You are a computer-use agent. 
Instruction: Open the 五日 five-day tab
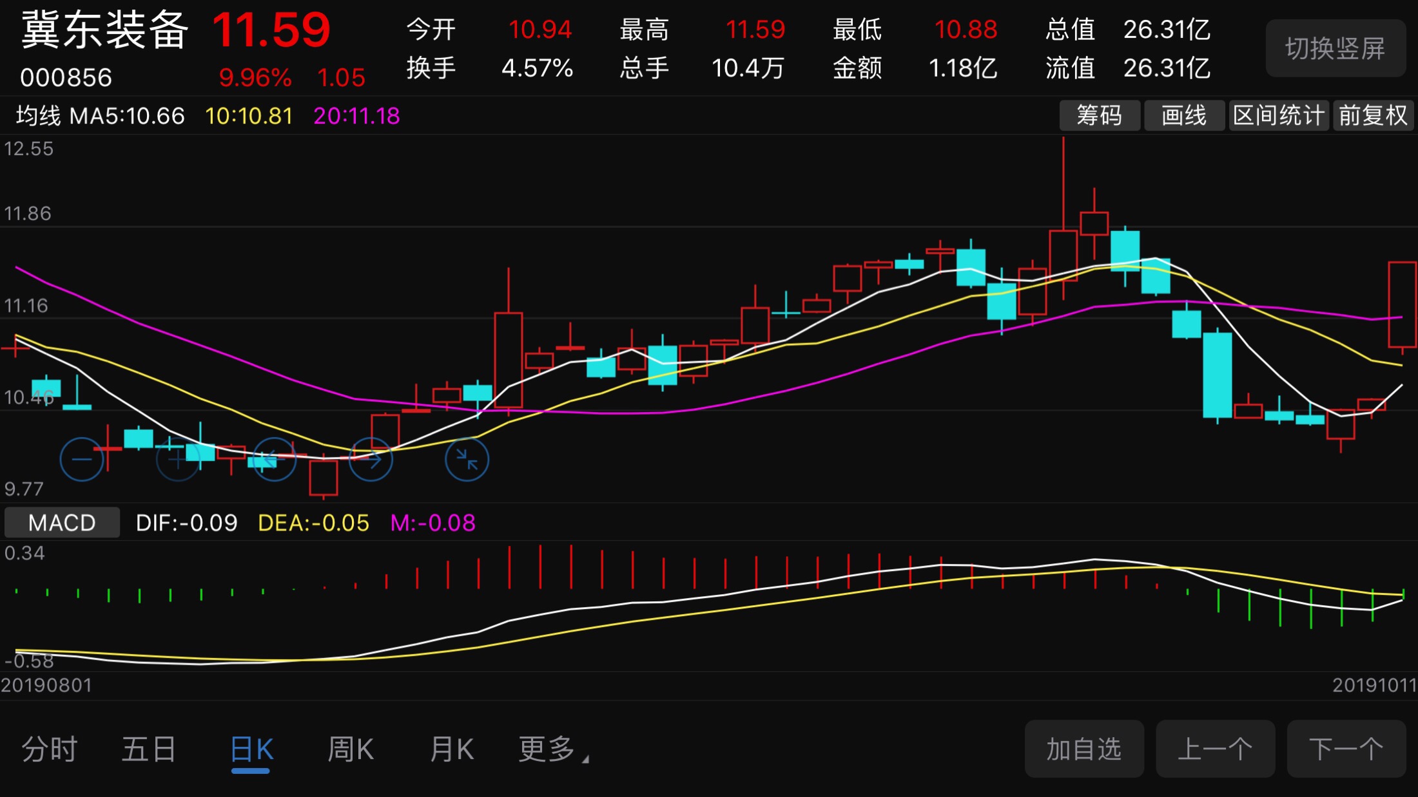pyautogui.click(x=149, y=749)
